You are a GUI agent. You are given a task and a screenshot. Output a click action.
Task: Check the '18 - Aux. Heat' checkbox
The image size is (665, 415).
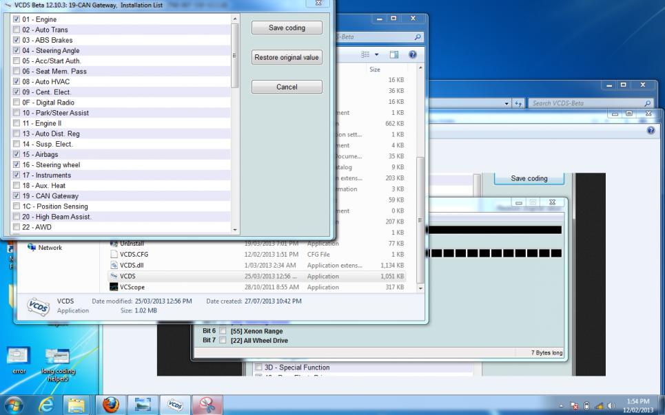pyautogui.click(x=17, y=186)
